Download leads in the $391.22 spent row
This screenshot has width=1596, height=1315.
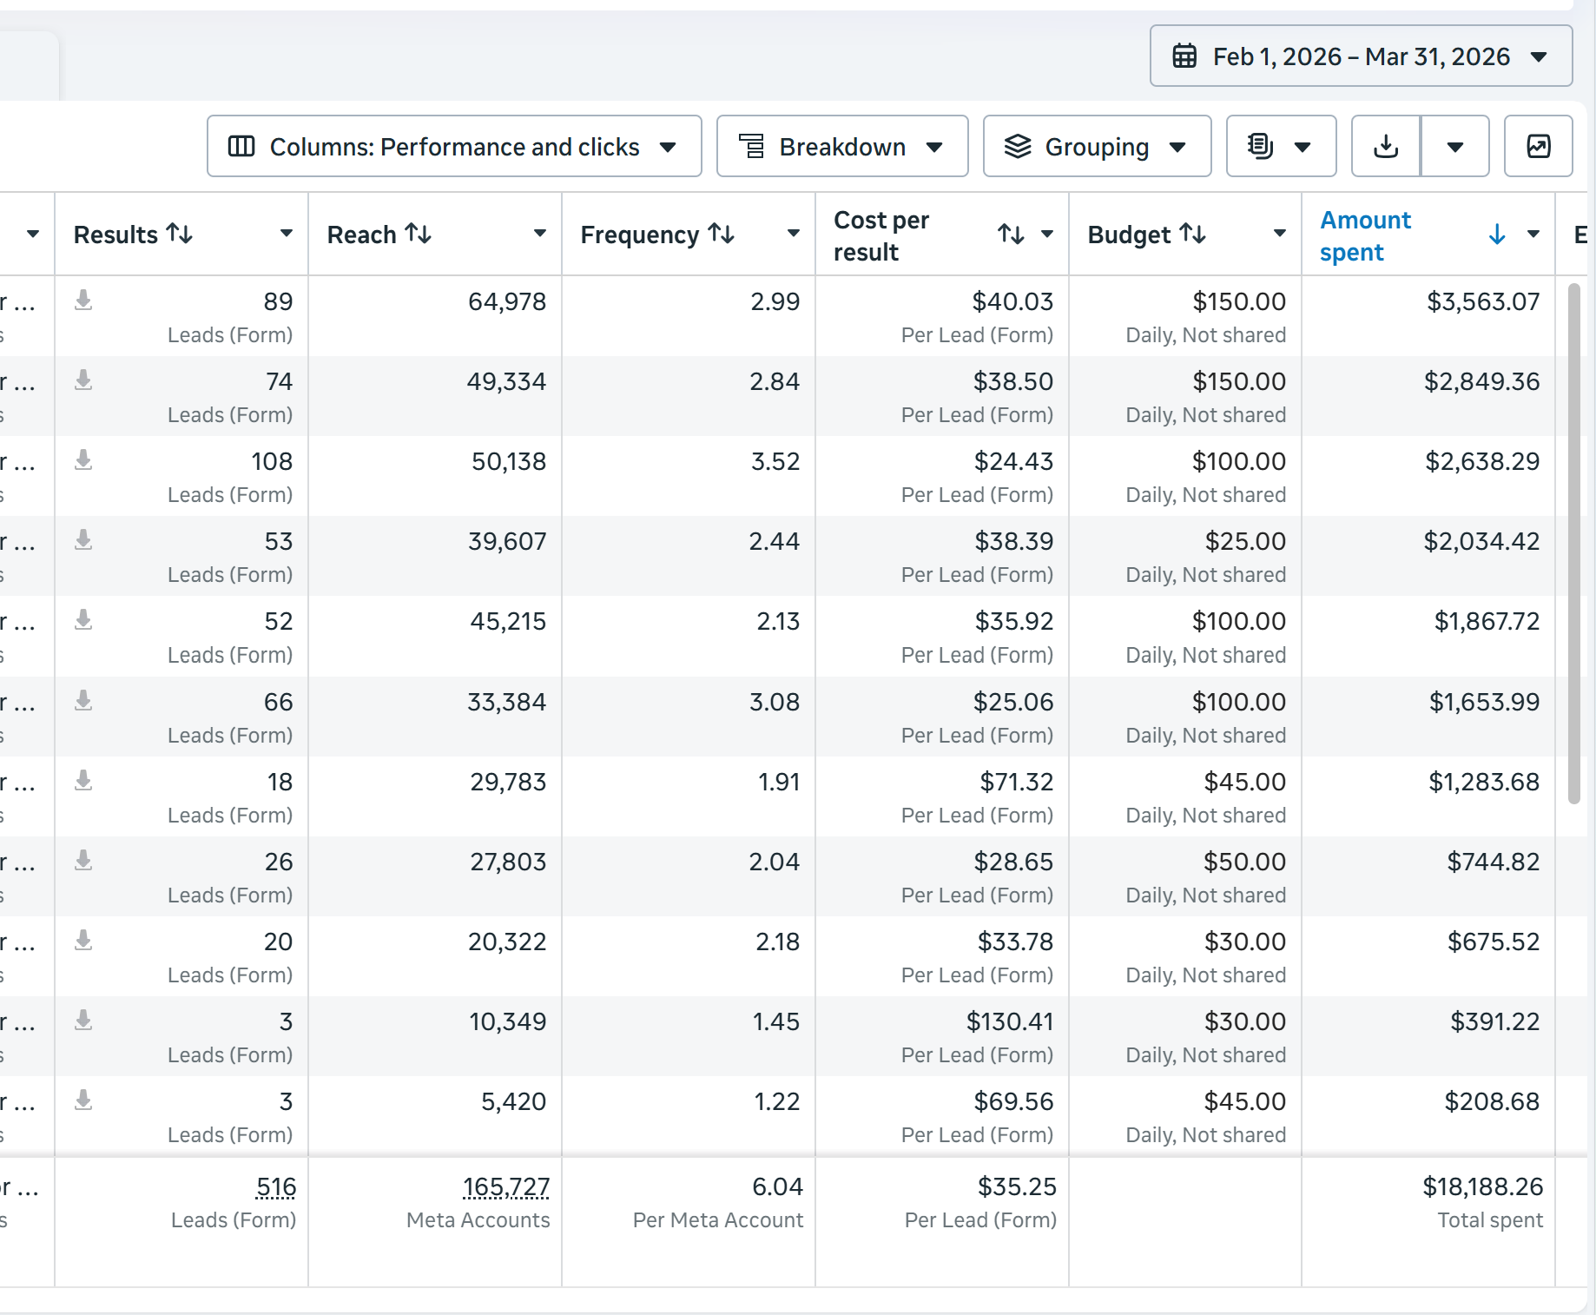point(83,1021)
